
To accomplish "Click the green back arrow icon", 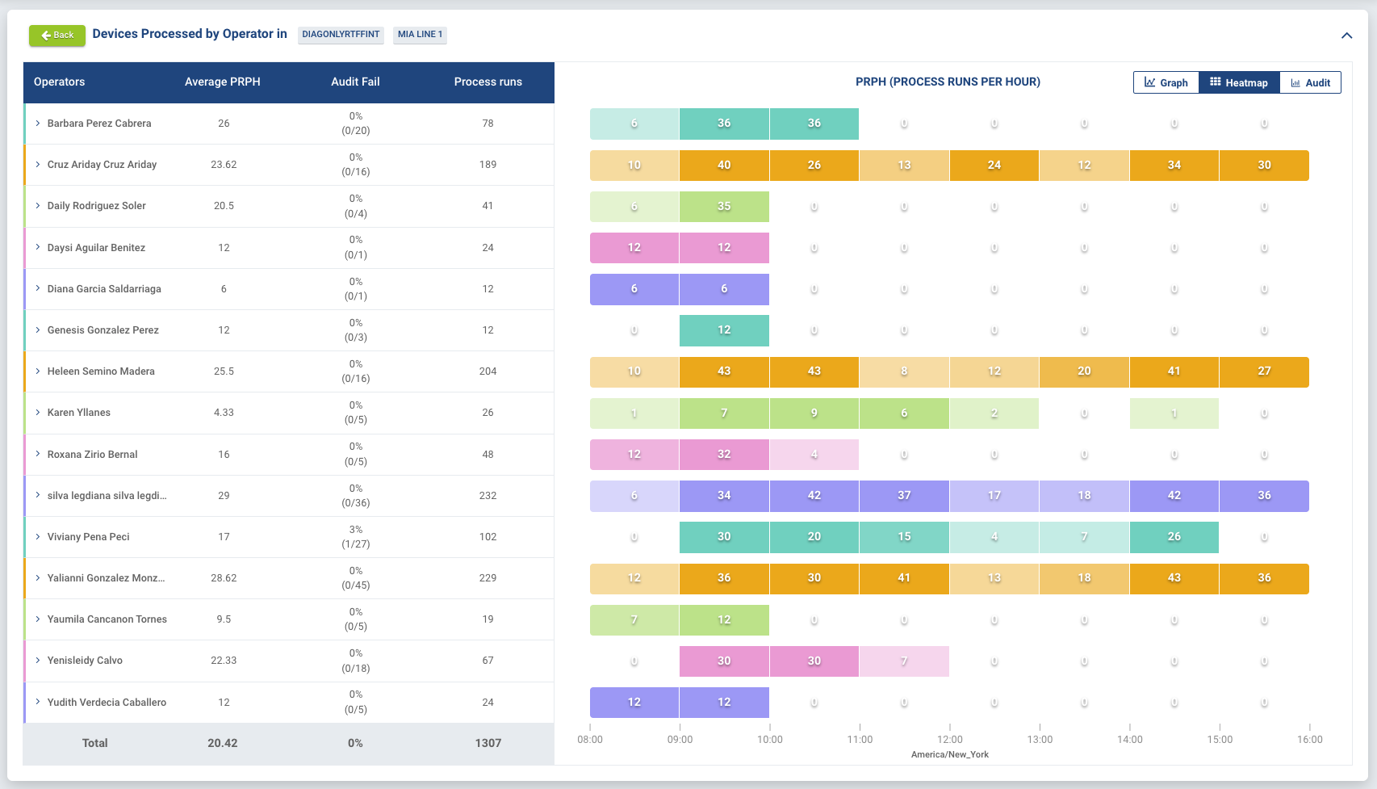I will coord(47,36).
